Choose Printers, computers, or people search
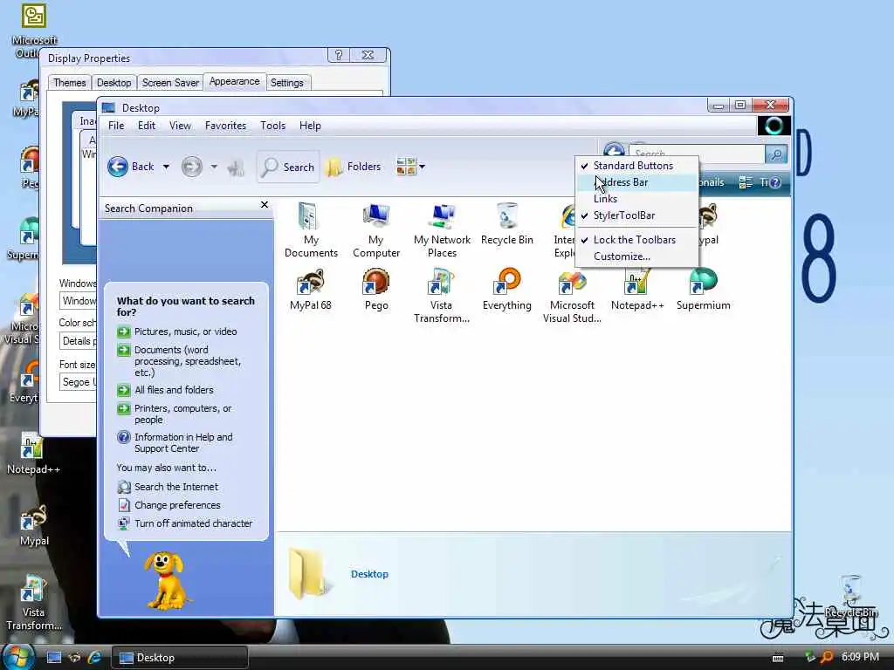894x670 pixels. (182, 414)
